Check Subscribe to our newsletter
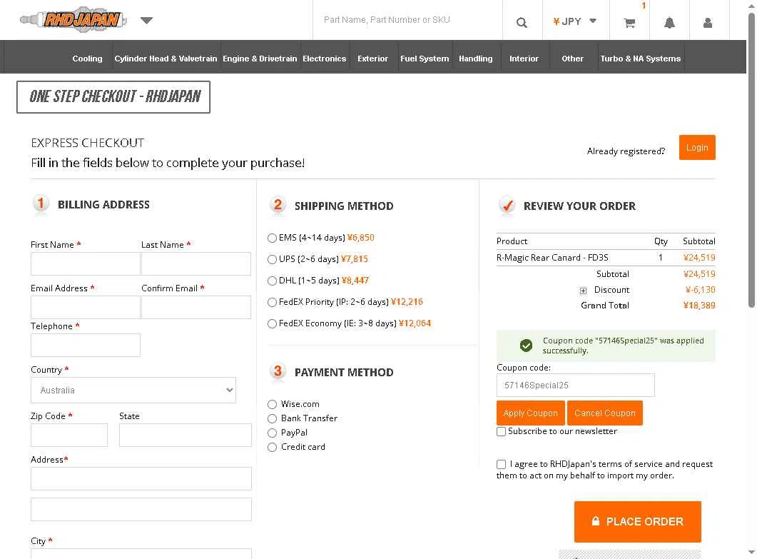This screenshot has width=757, height=559. coord(501,431)
